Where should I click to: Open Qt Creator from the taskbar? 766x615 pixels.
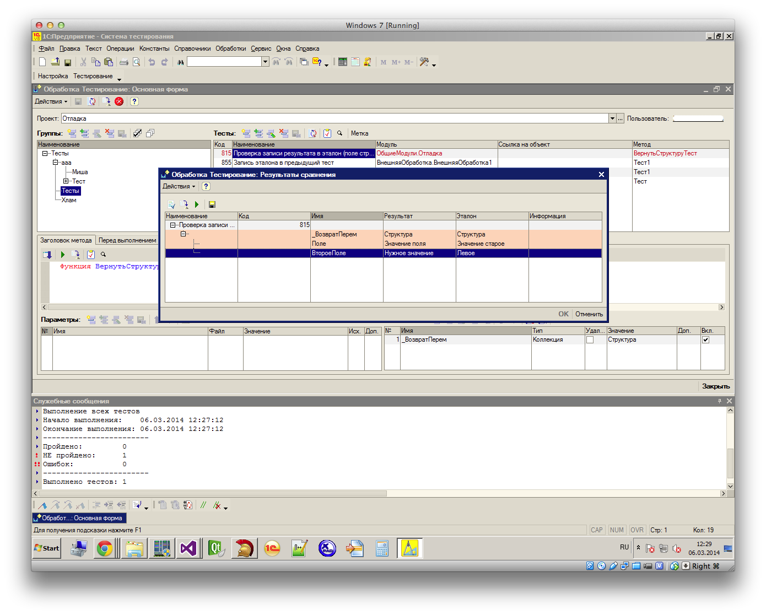tap(215, 548)
